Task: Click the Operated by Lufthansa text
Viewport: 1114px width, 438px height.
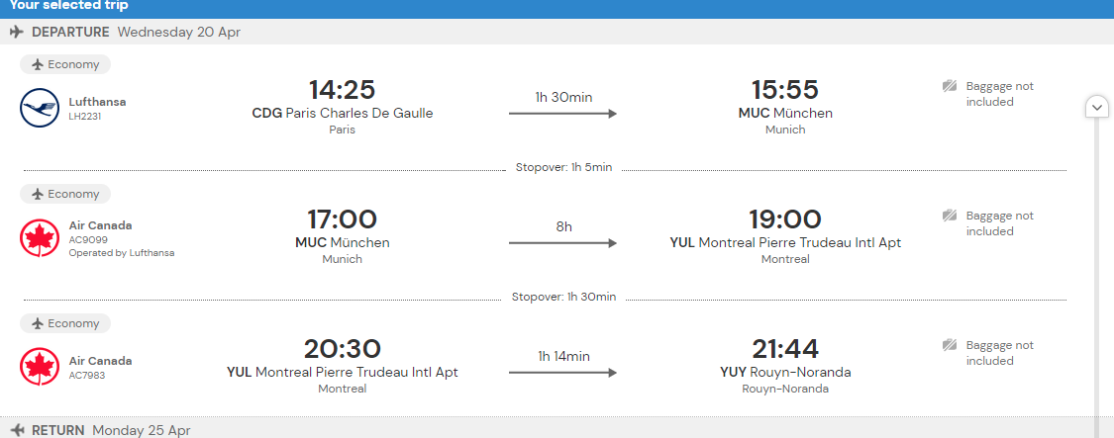Action: (122, 253)
